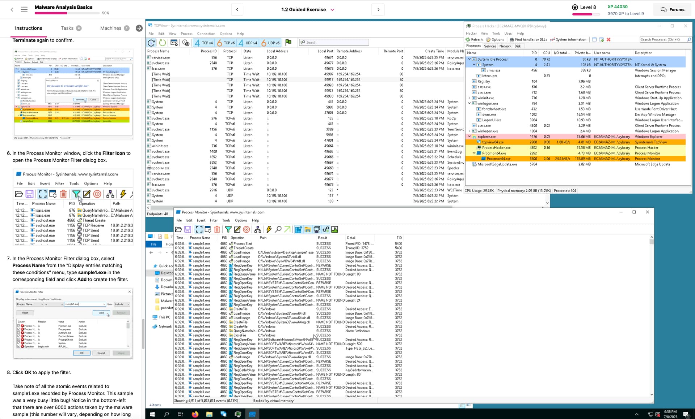Click the Process Monitor vertical scrollbar

pyautogui.click(x=652, y=316)
